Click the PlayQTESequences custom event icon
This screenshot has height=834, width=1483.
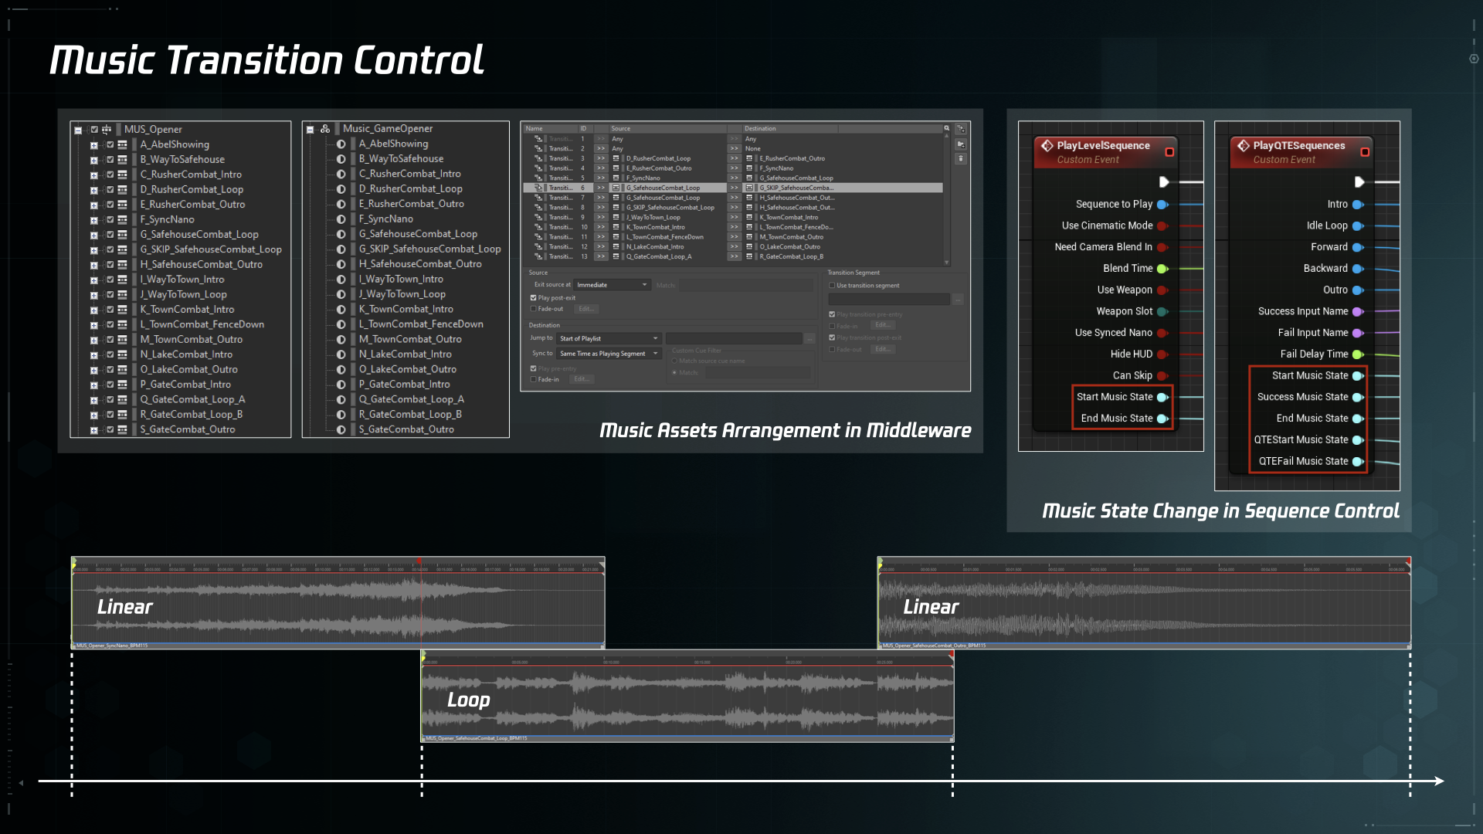[x=1240, y=144]
